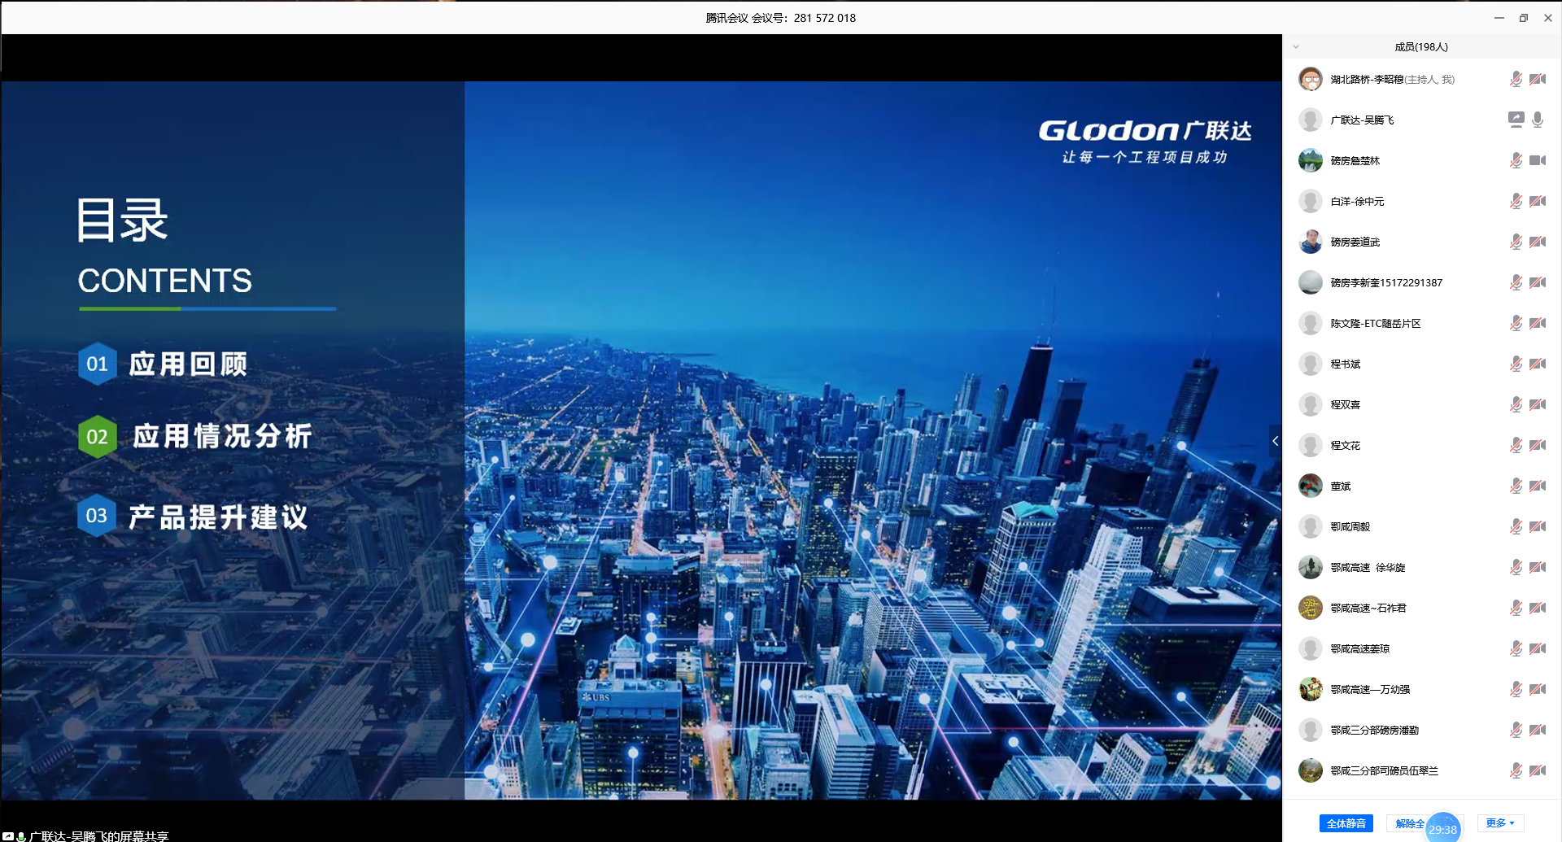Click the 广联达-吴腾飞的屏幕共享 status label

point(98,835)
